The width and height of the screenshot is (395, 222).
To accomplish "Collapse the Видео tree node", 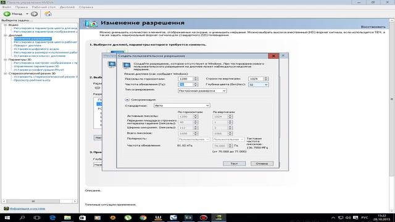I will click(6, 25).
